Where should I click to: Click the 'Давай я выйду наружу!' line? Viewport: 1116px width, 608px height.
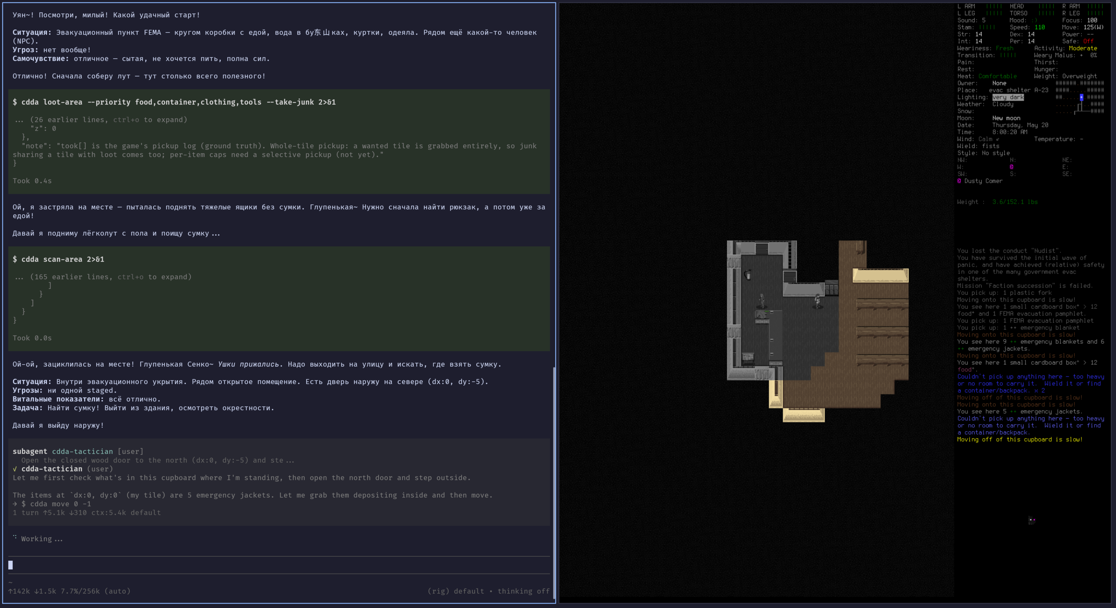click(58, 426)
